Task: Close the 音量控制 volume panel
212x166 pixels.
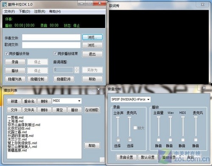Action: point(204,88)
